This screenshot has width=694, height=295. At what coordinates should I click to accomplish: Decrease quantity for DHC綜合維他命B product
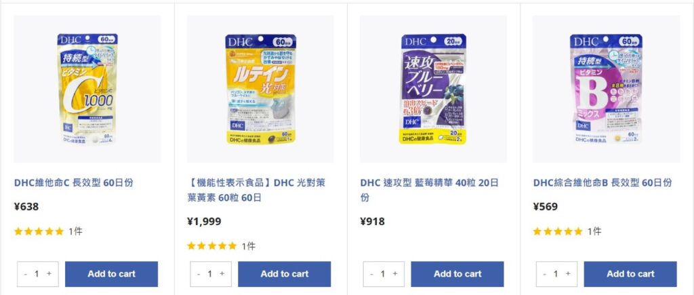(x=545, y=274)
